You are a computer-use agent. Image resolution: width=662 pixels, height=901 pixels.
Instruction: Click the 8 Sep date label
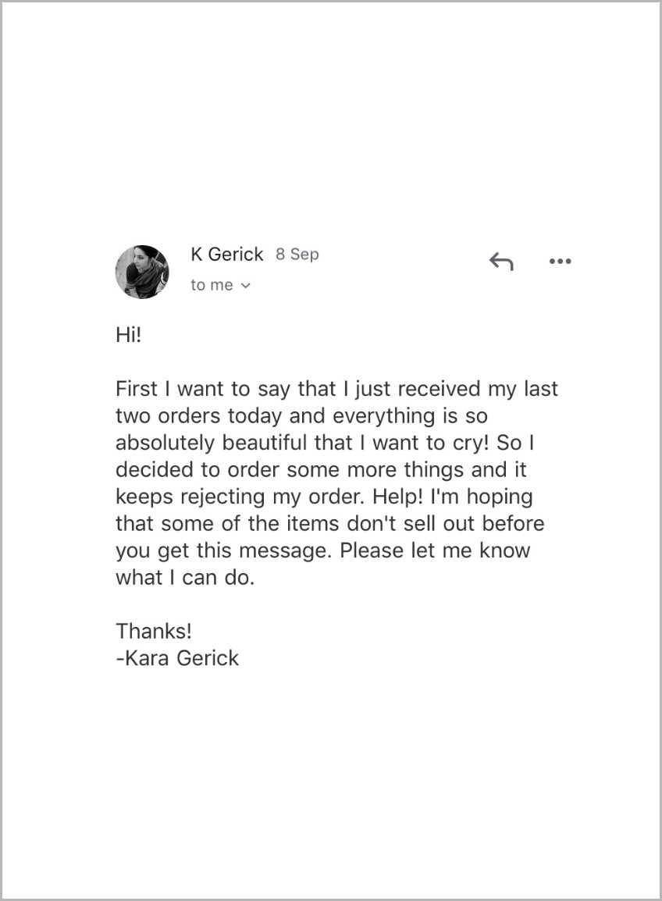(297, 254)
